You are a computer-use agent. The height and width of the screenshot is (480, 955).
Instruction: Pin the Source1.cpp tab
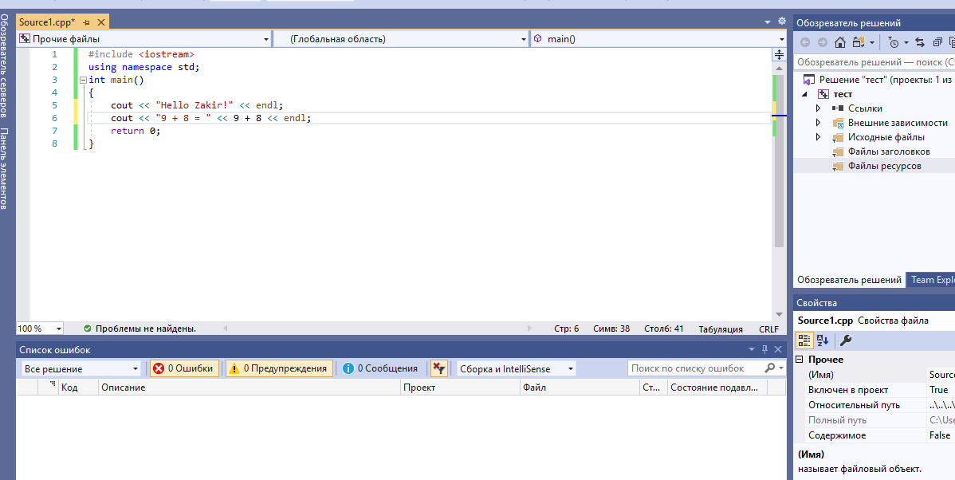click(86, 22)
